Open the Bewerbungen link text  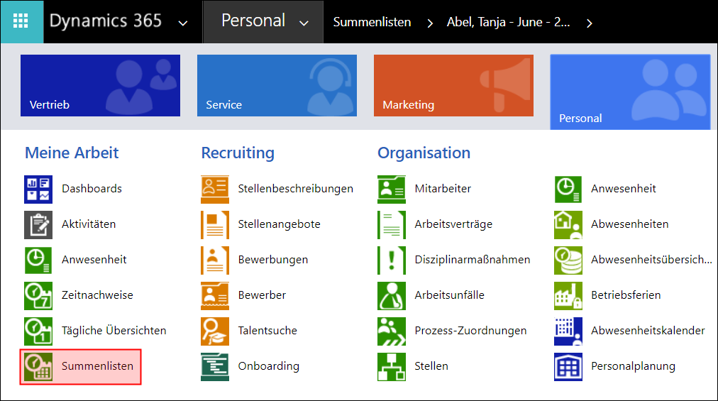(273, 259)
